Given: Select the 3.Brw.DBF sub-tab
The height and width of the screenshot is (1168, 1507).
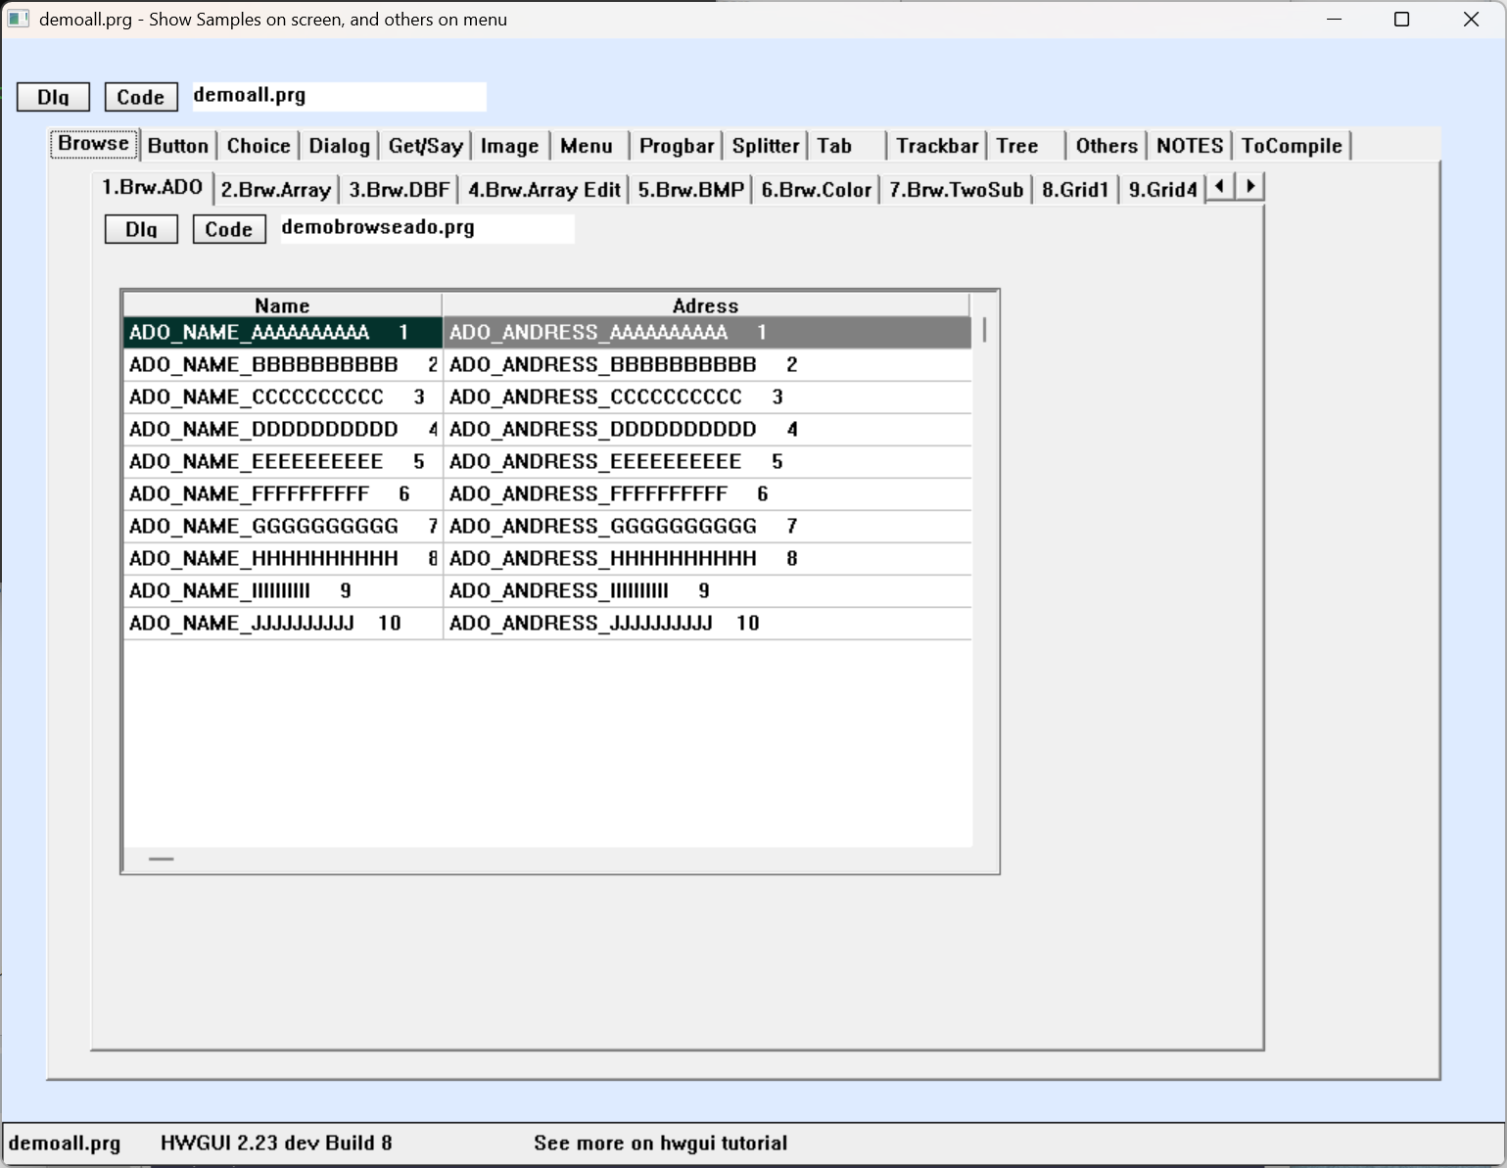Looking at the screenshot, I should pyautogui.click(x=399, y=190).
